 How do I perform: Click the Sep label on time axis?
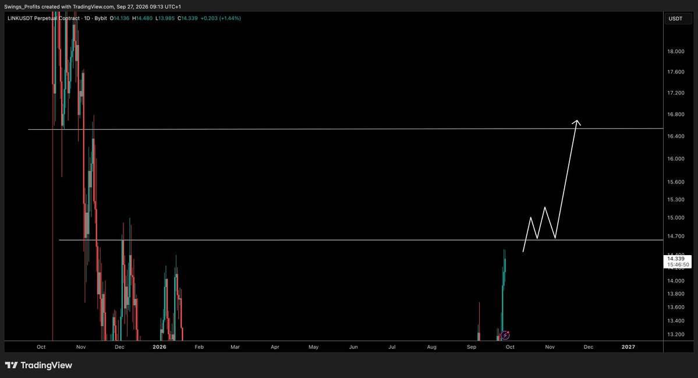click(x=472, y=347)
